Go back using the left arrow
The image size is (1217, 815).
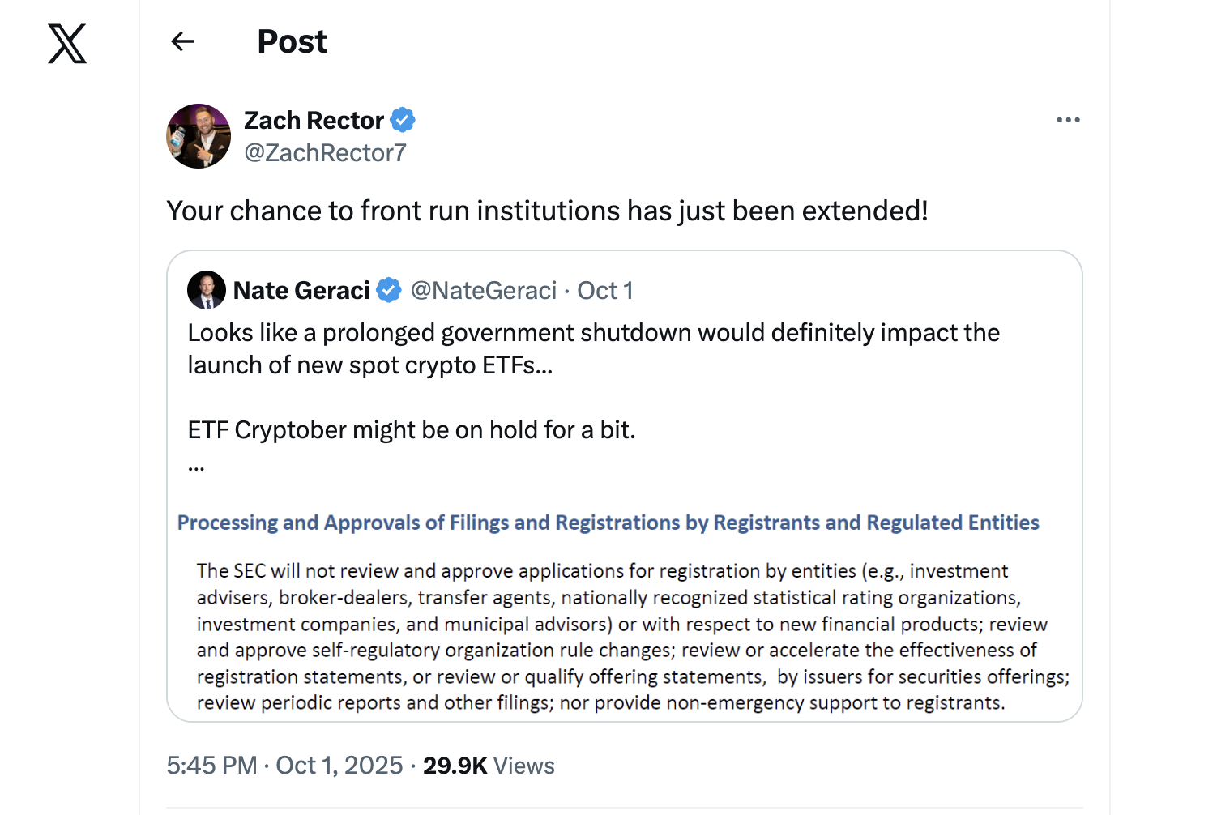183,41
